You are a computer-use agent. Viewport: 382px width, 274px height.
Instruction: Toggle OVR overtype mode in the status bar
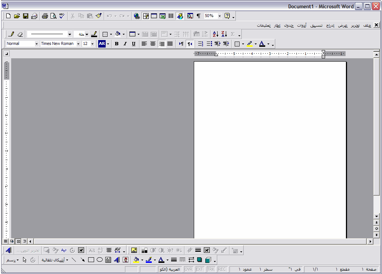click(188, 269)
